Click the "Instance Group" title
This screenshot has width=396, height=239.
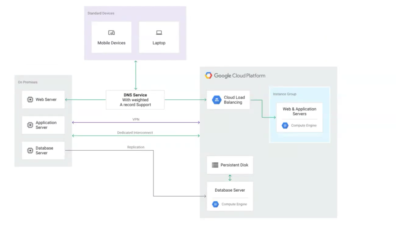coord(284,94)
